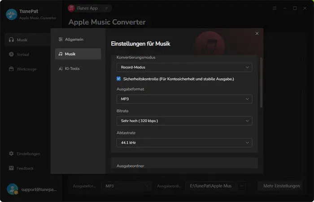This screenshot has width=314, height=202.
Task: Click the envelope icon next to Feedback
Action: pyautogui.click(x=11, y=168)
